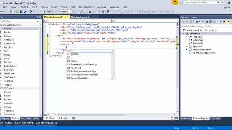Click the Start debugging button
Image resolution: width=232 pixels, height=130 pixels.
[47, 12]
